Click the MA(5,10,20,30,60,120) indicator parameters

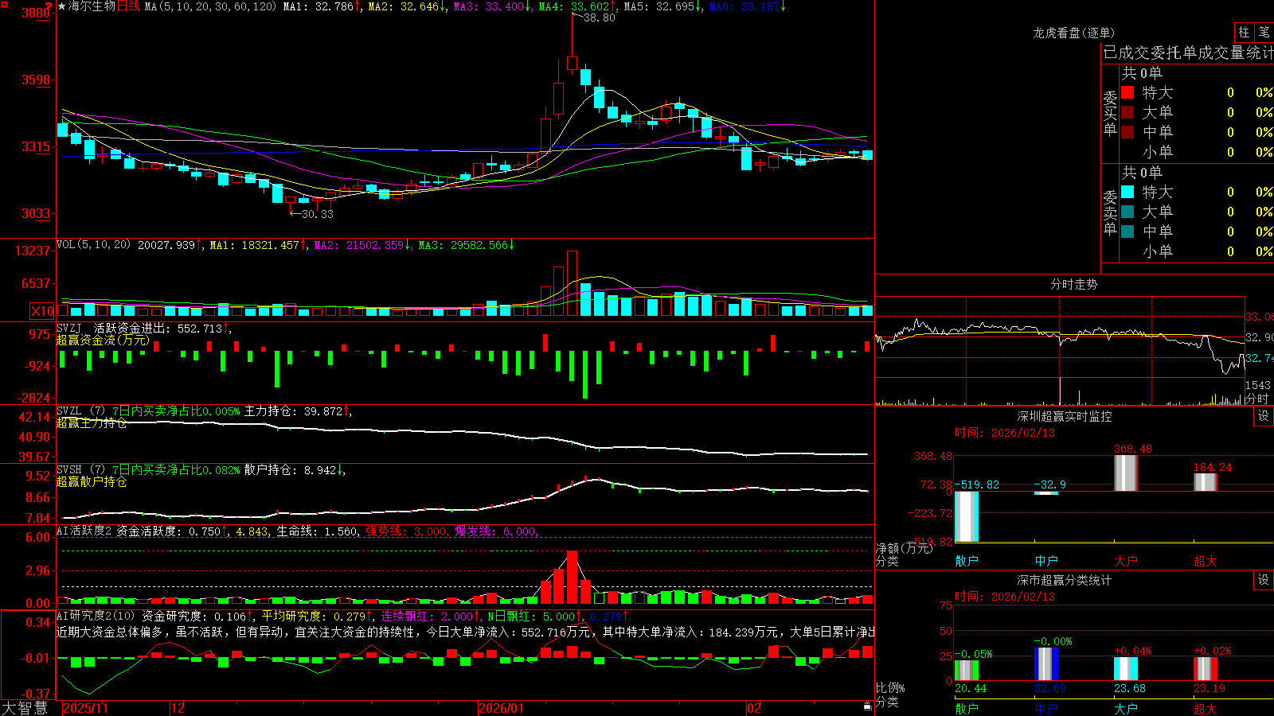(210, 6)
